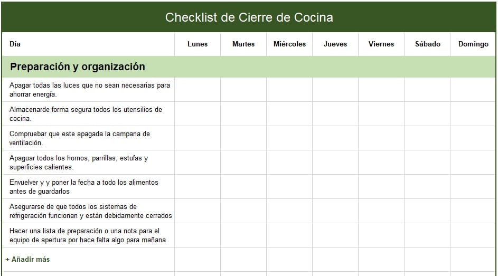Select the Jueves column header
Image resolution: width=498 pixels, height=276 pixels.
(335, 44)
